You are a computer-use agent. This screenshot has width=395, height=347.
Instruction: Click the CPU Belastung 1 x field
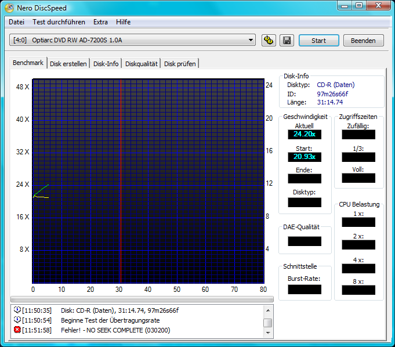point(358,222)
